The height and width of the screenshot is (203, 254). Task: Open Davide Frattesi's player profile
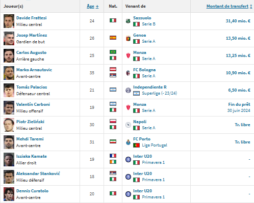pos(31,18)
